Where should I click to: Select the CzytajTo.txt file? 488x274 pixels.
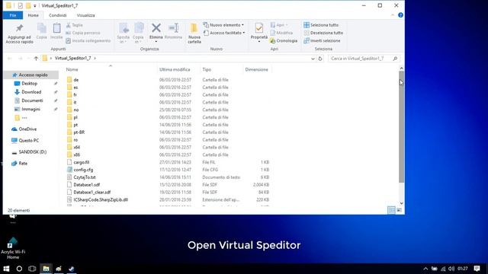[85, 177]
